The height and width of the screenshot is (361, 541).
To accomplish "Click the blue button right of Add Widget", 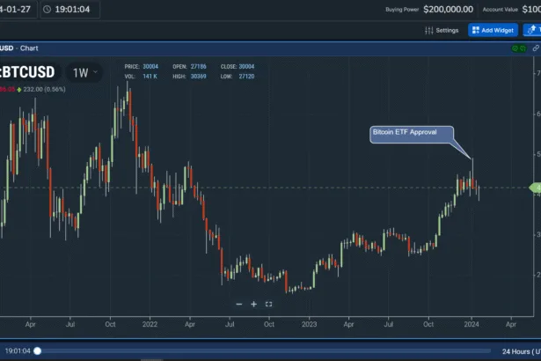I will point(533,30).
